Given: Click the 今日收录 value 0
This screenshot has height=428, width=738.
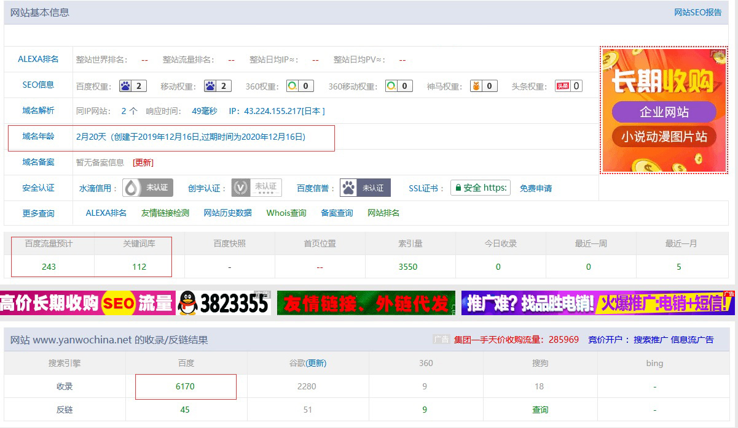Looking at the screenshot, I should [x=498, y=267].
